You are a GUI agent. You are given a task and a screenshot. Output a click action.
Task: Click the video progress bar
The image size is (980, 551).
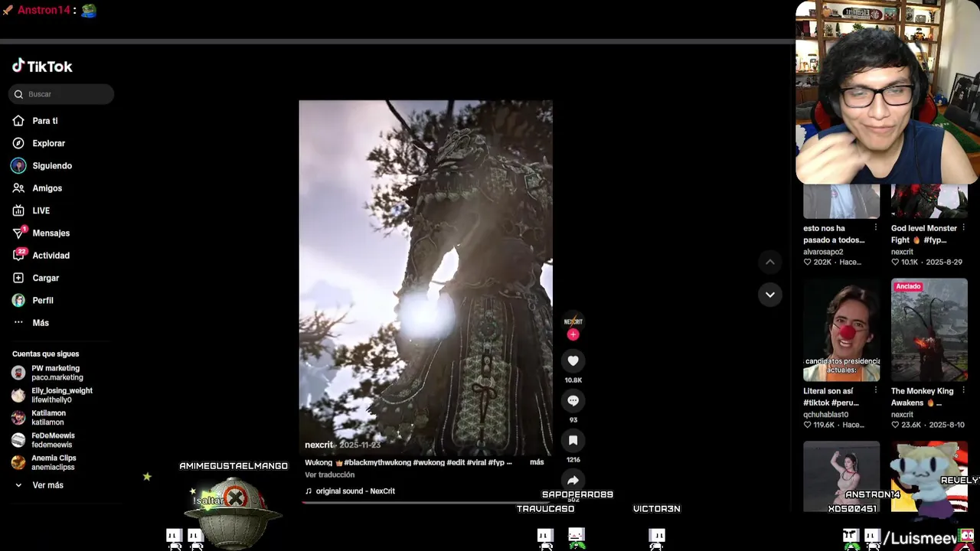(426, 503)
